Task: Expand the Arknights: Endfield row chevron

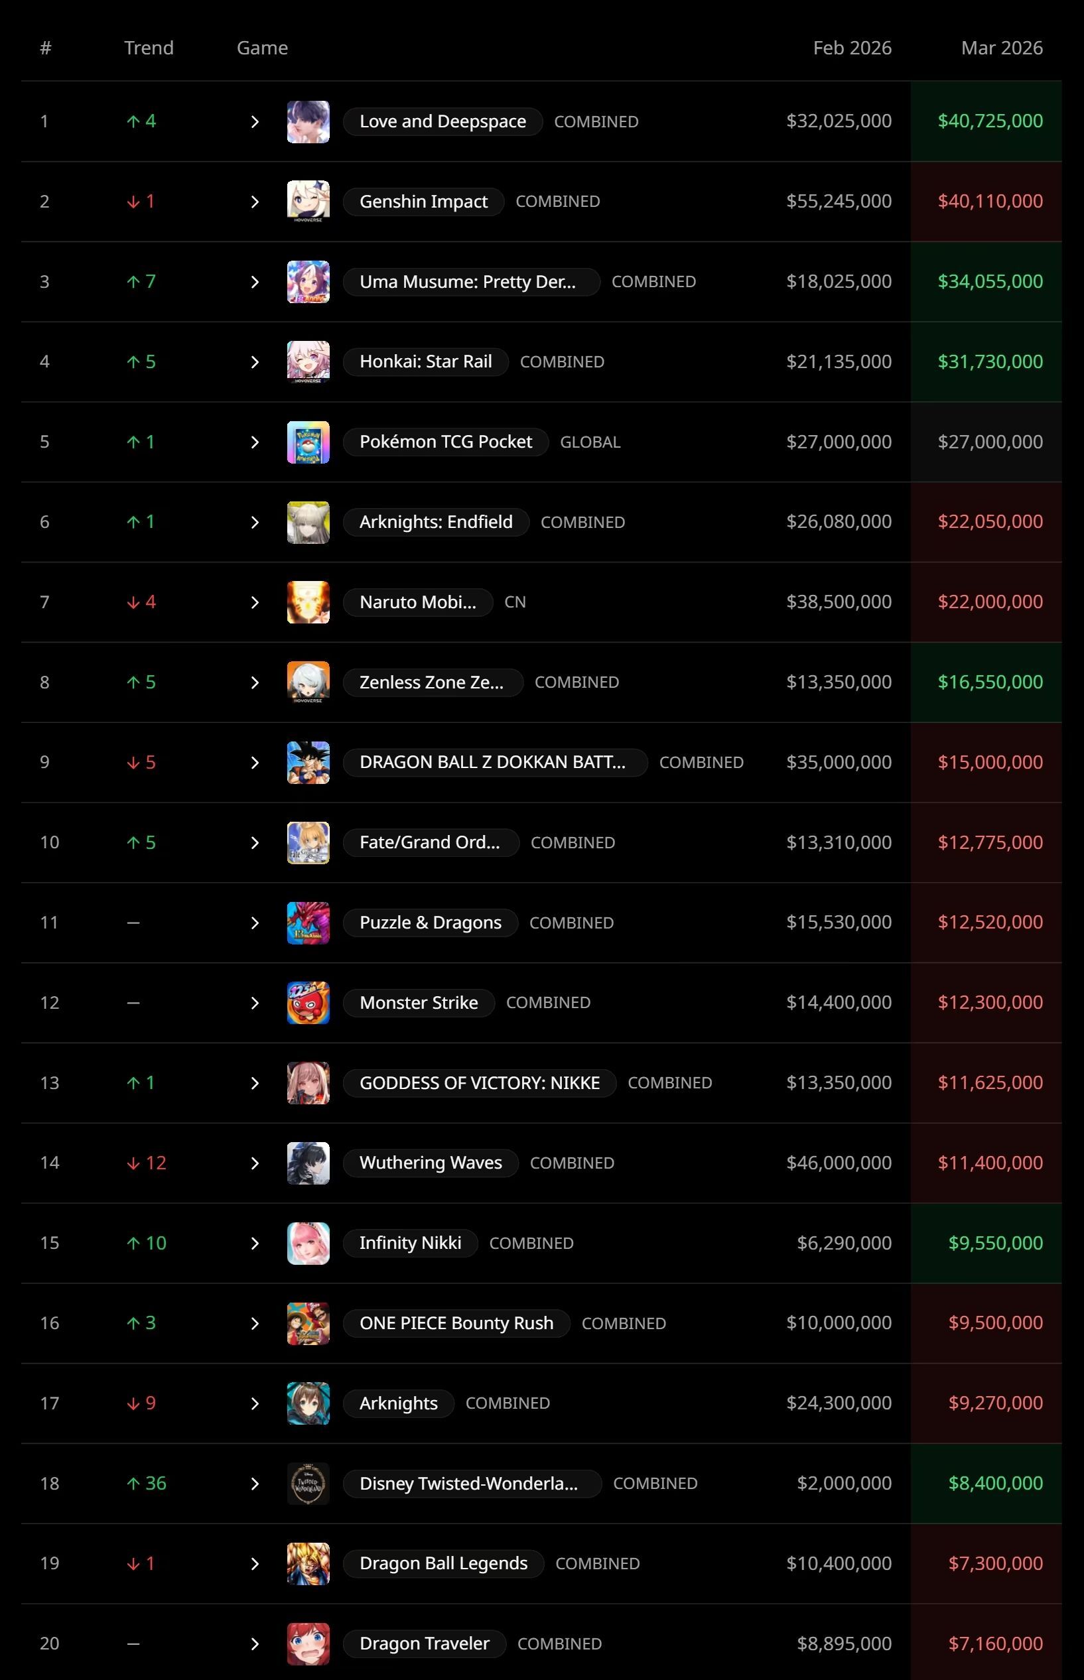Action: 255,523
